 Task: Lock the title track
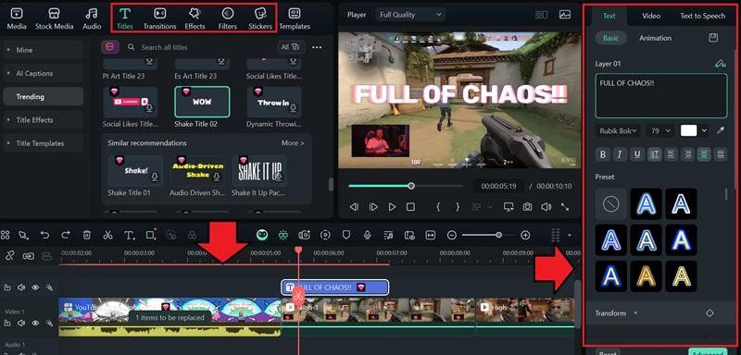coord(7,288)
